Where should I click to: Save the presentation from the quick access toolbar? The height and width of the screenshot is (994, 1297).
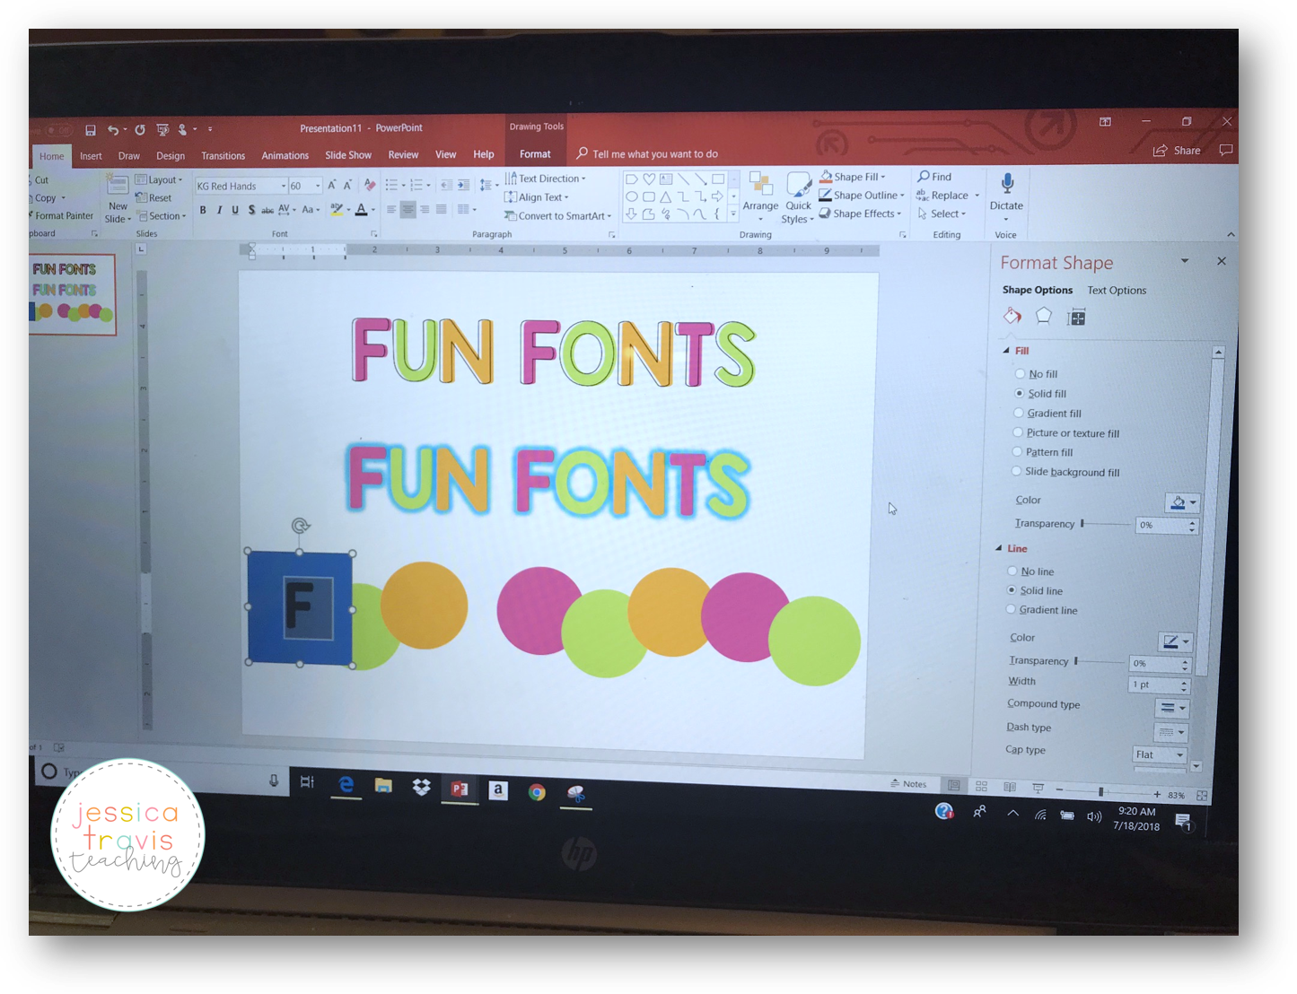coord(91,130)
